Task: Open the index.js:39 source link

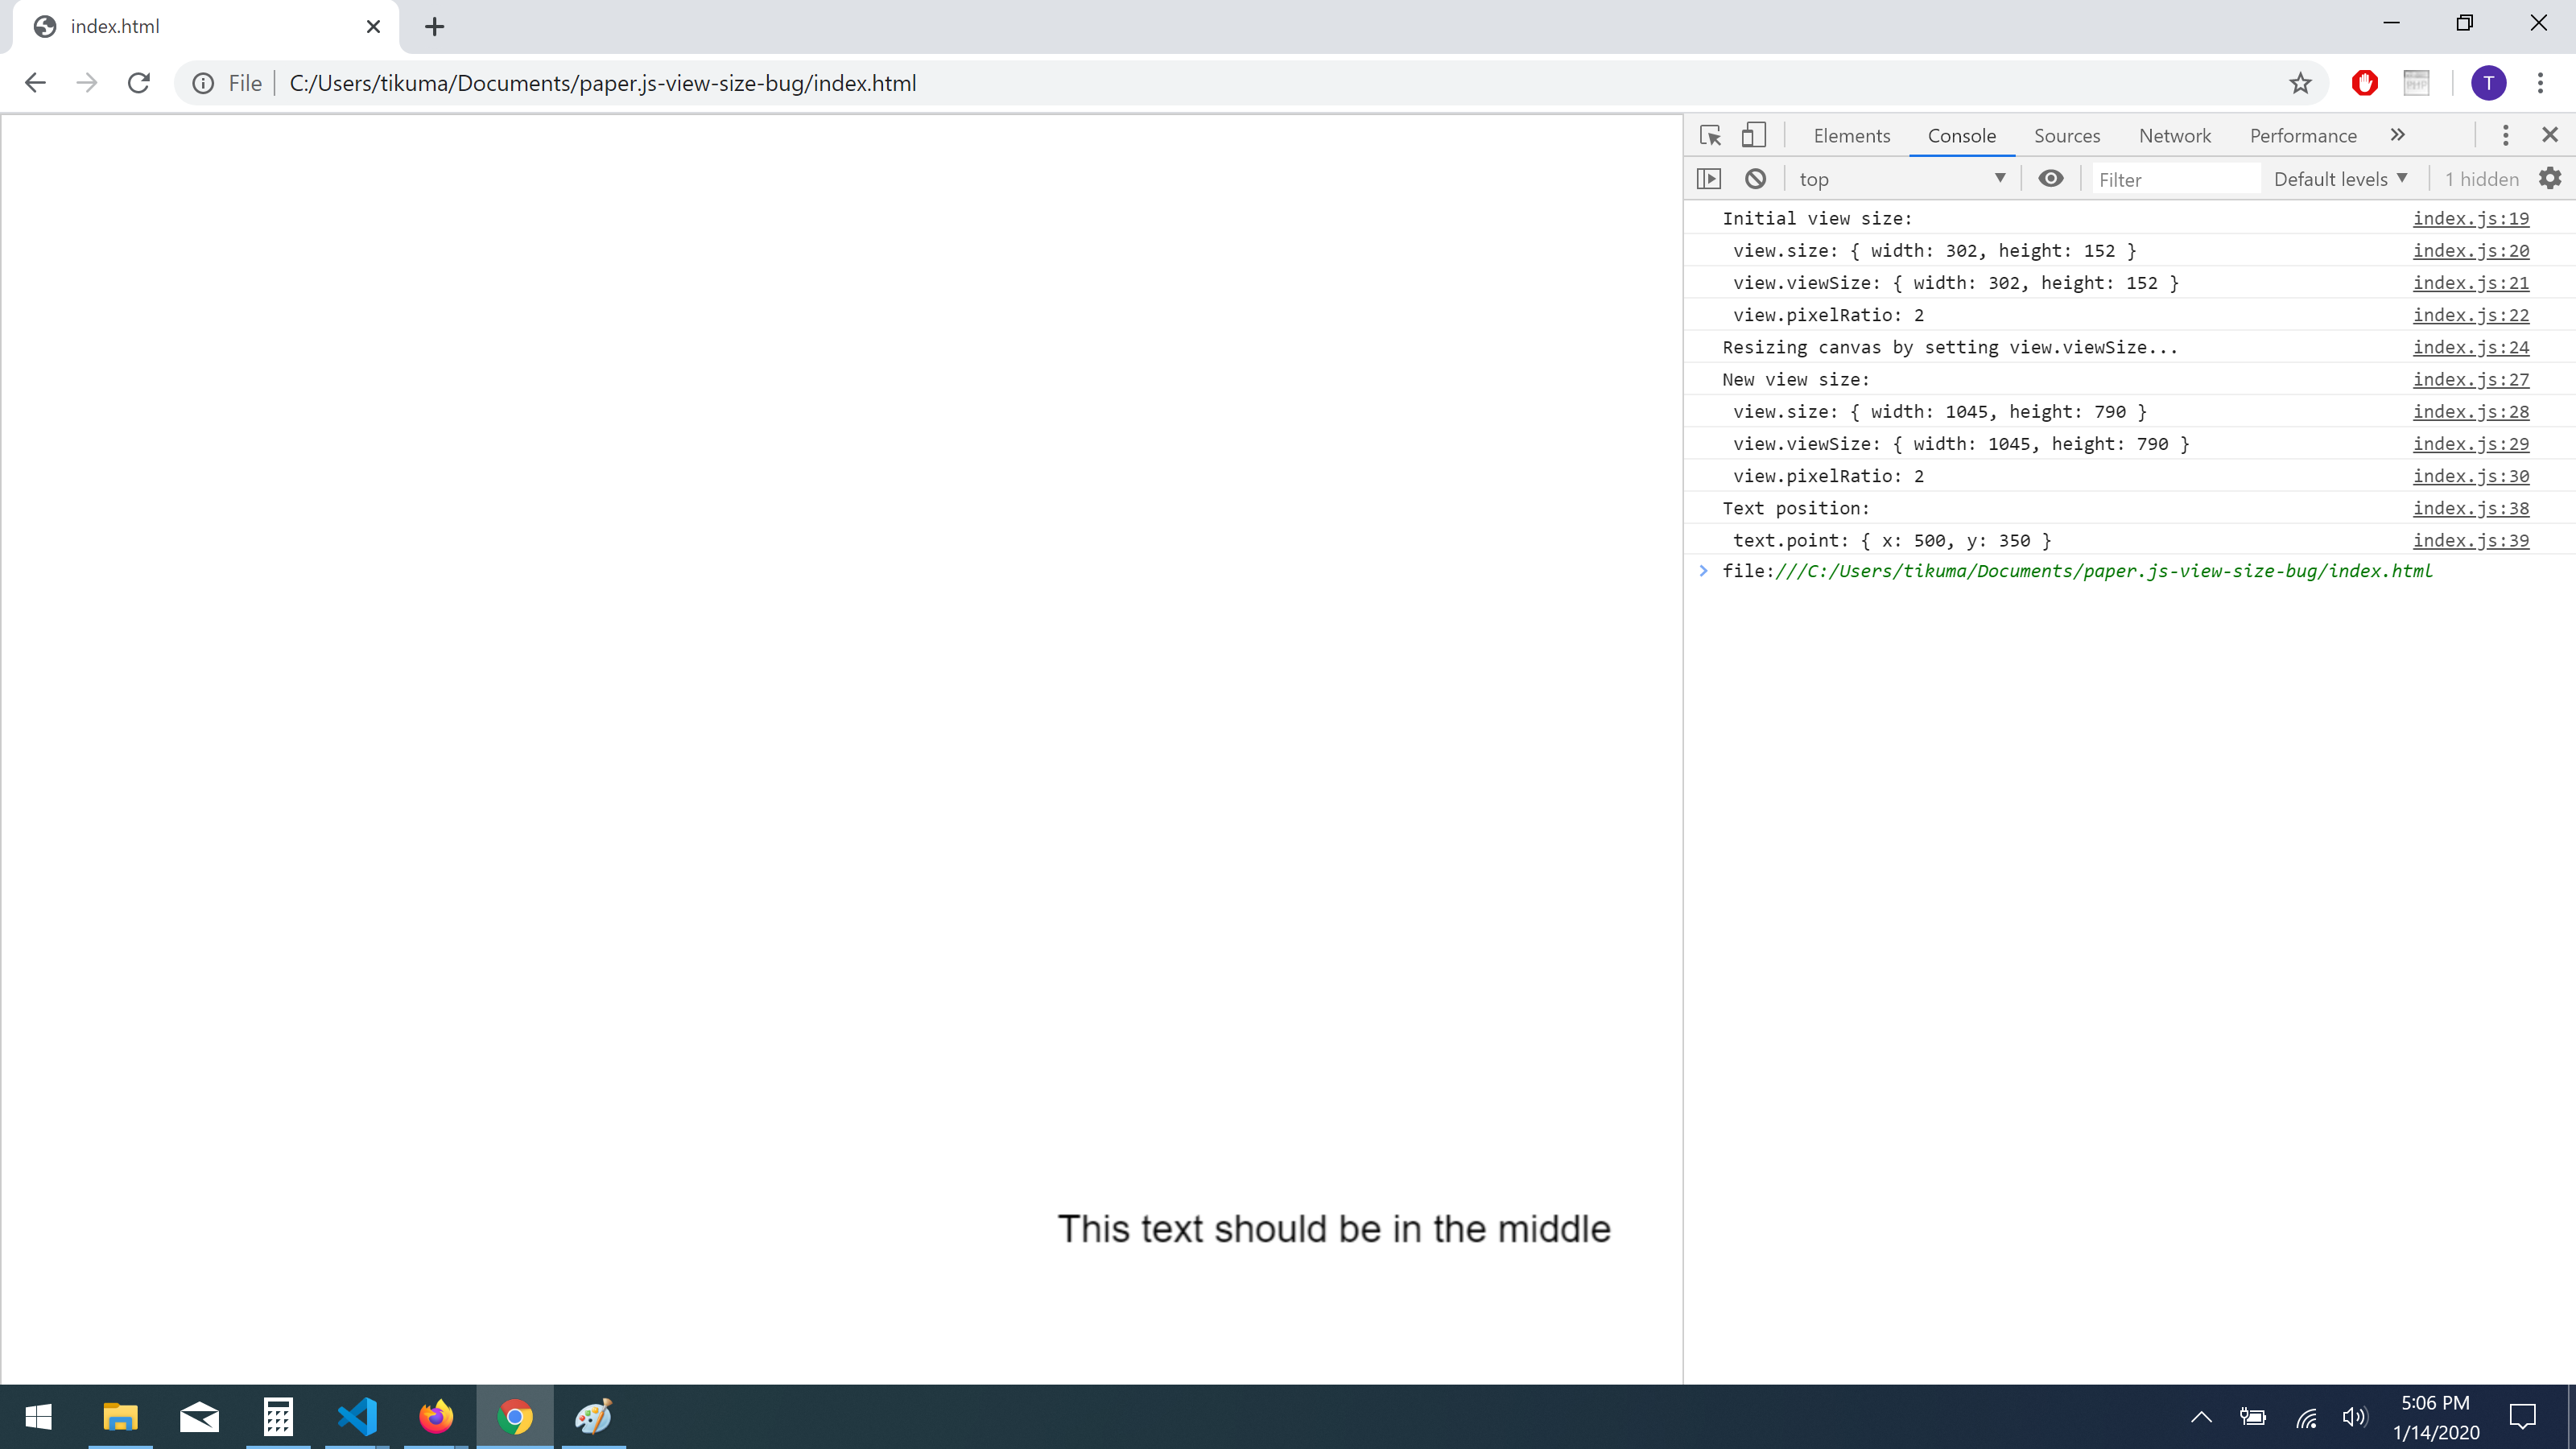Action: [2470, 541]
